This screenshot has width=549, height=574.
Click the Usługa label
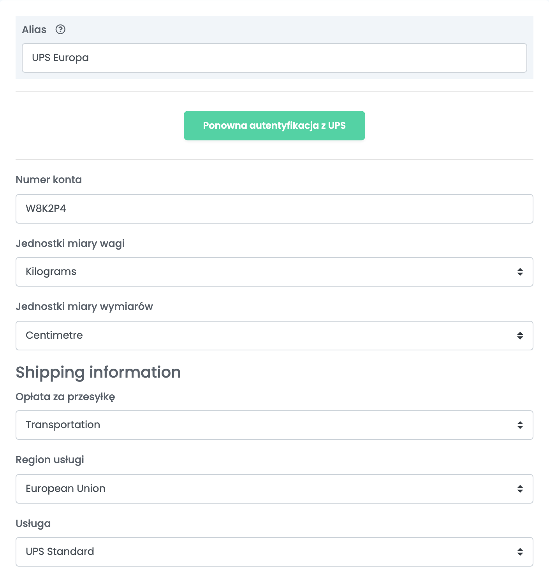tap(33, 524)
